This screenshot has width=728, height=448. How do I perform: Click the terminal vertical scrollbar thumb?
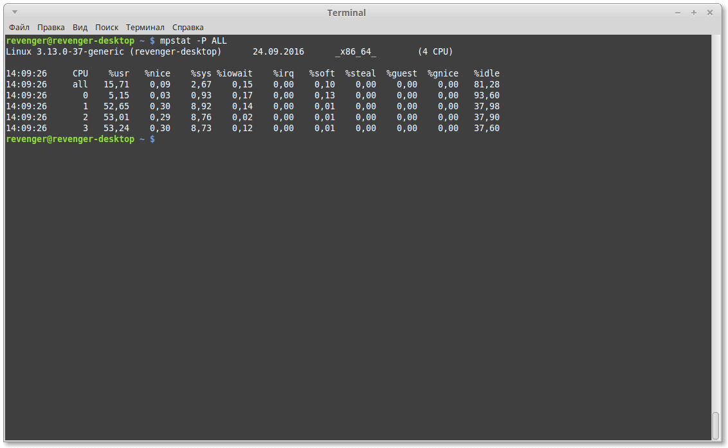716,426
